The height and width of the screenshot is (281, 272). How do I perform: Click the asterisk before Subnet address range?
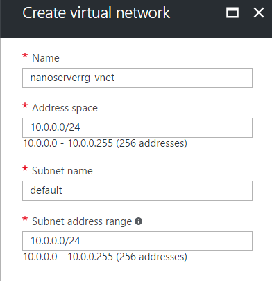[25, 219]
